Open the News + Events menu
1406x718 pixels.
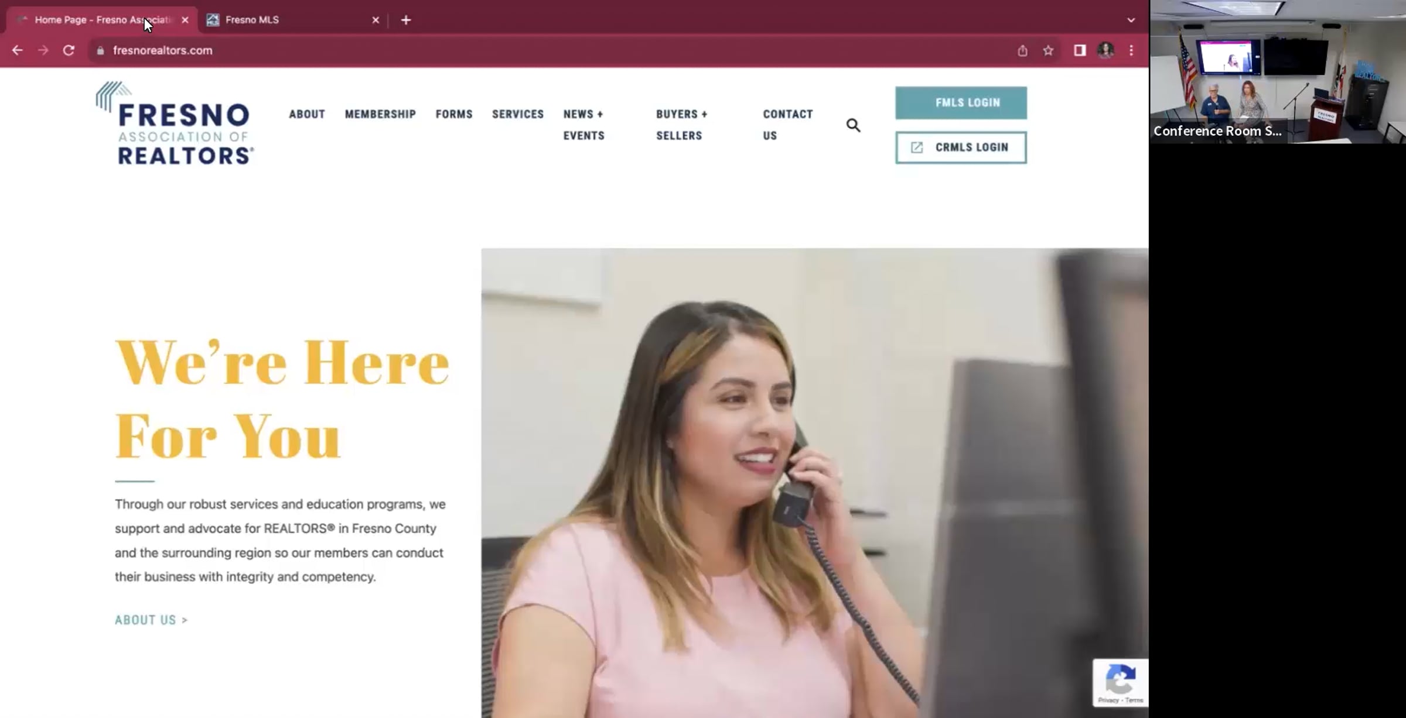[x=583, y=125]
